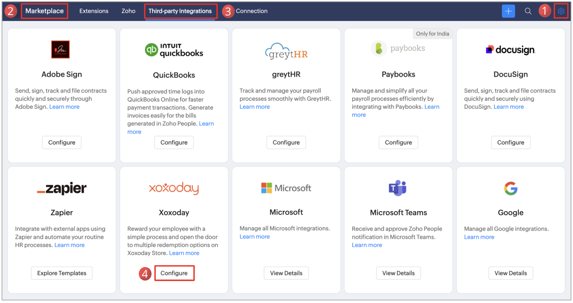The width and height of the screenshot is (573, 303).
Task: Open Xoxoday Learn more link
Action: (184, 253)
